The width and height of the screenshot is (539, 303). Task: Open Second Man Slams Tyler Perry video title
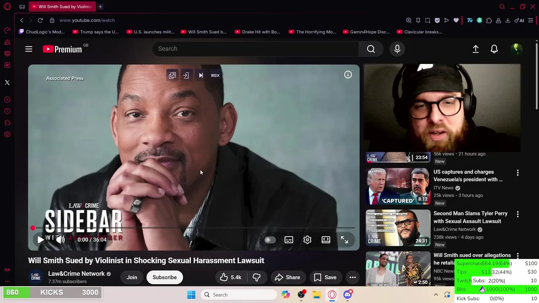click(470, 217)
